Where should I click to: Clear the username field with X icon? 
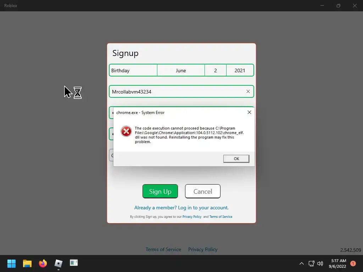(x=248, y=91)
